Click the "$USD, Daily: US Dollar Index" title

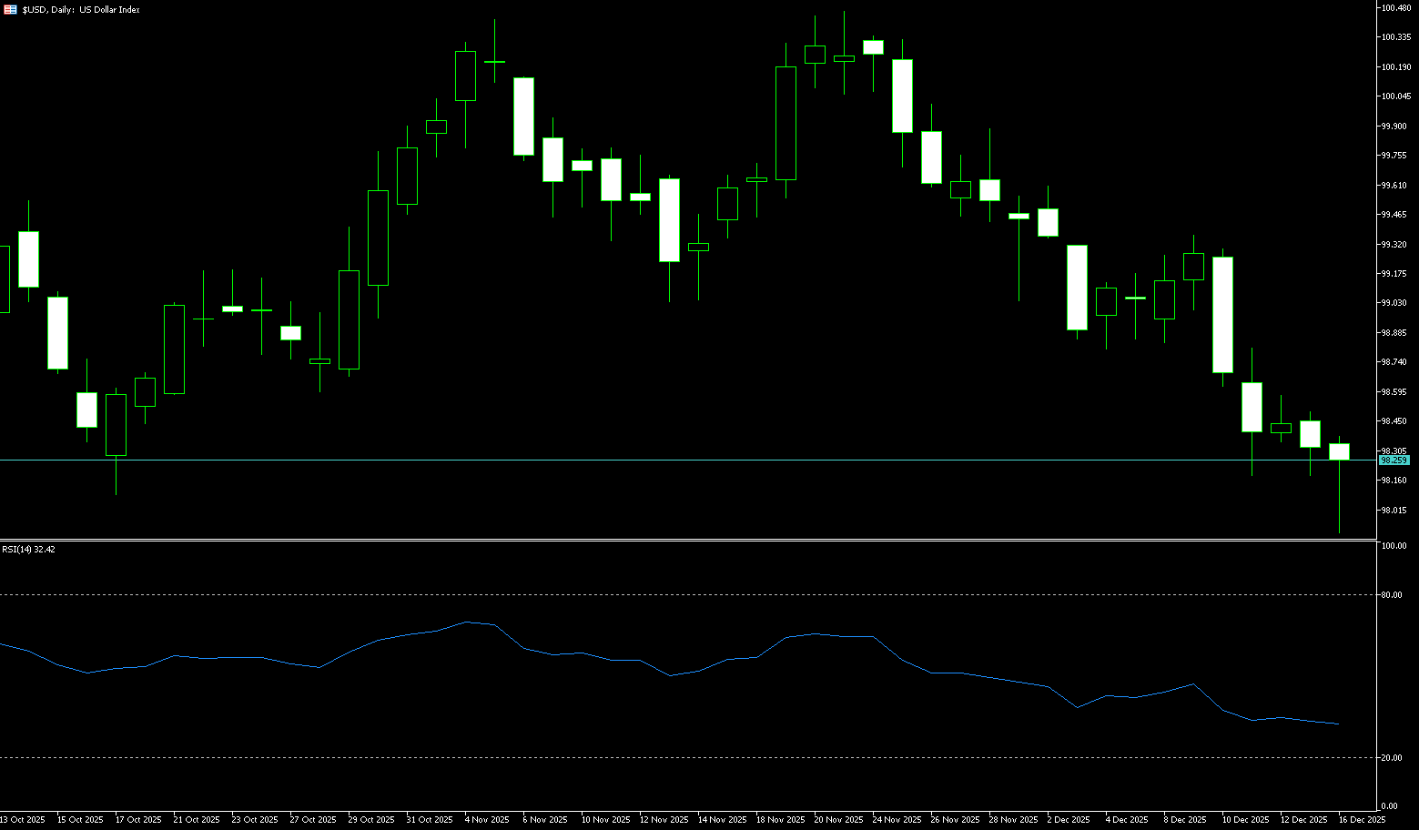[x=81, y=10]
